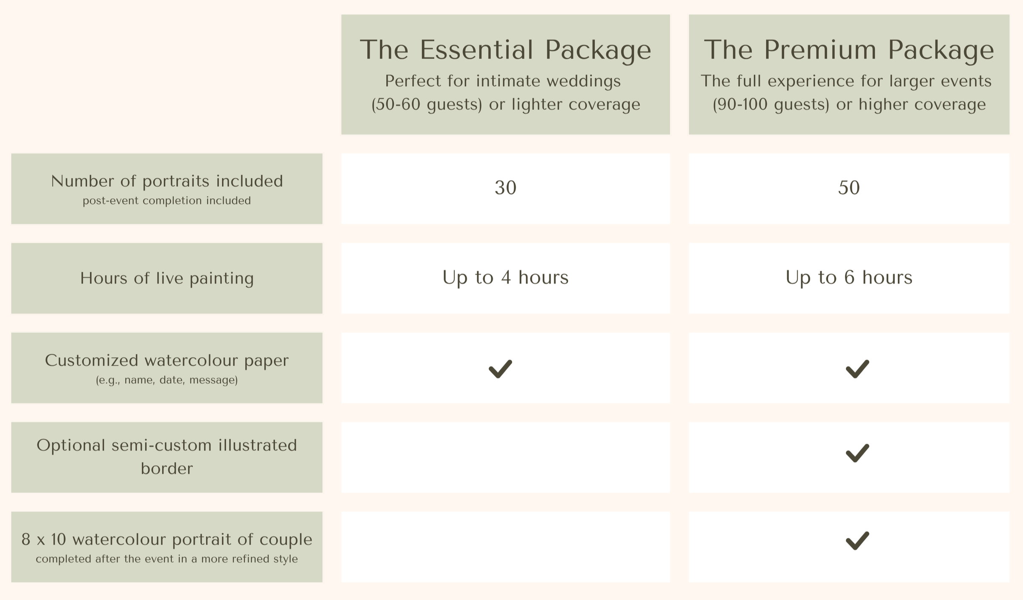Click the Essential Package customized paper checkmark

click(x=500, y=369)
